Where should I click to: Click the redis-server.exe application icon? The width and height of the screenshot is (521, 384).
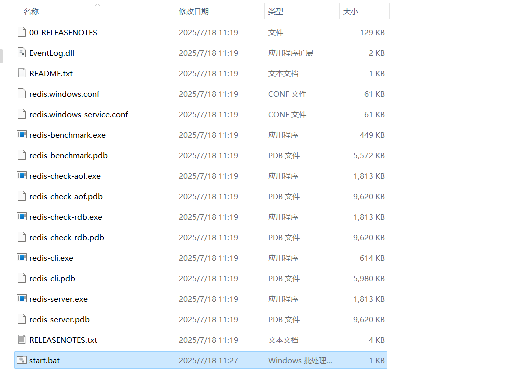22,299
